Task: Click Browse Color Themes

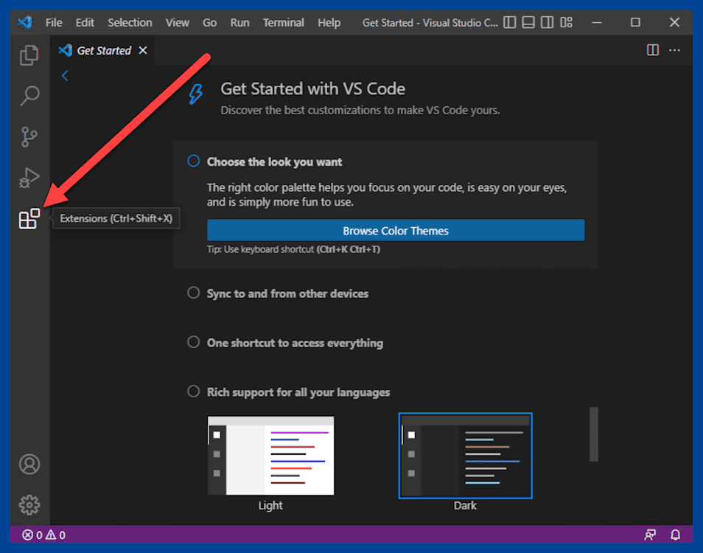Action: pos(396,230)
